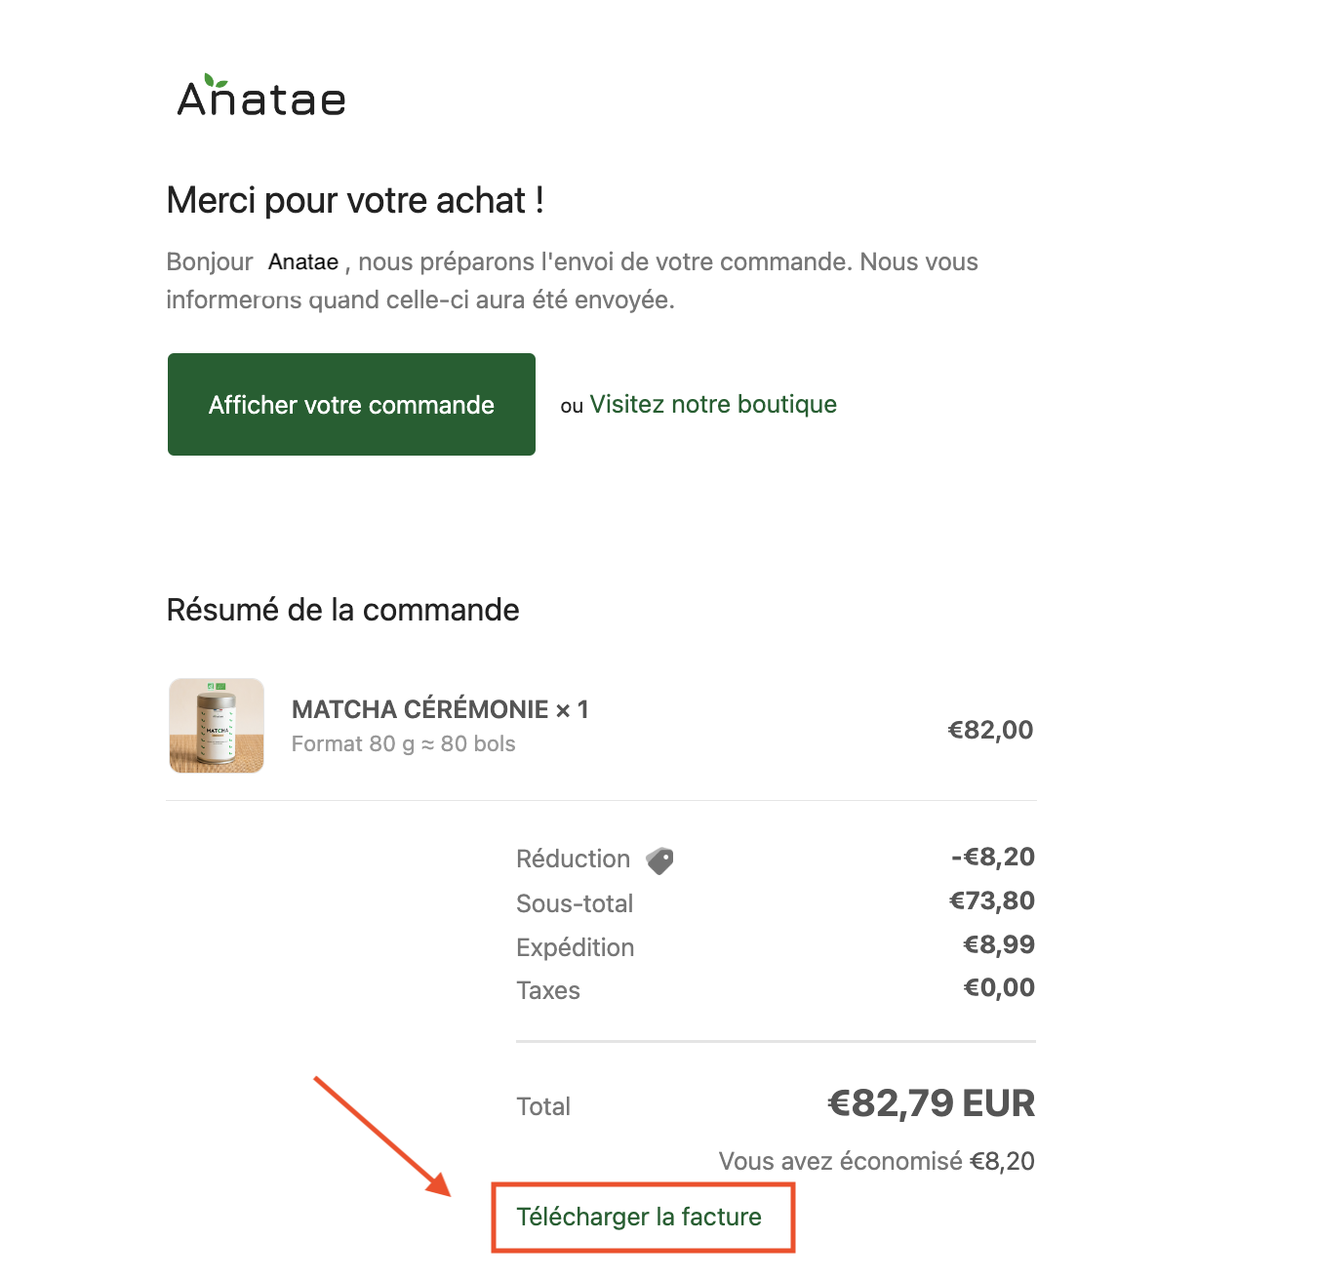Select the MATCHA CÉRÉMONIE × 1 product title
This screenshot has height=1280, width=1317.
[440, 709]
